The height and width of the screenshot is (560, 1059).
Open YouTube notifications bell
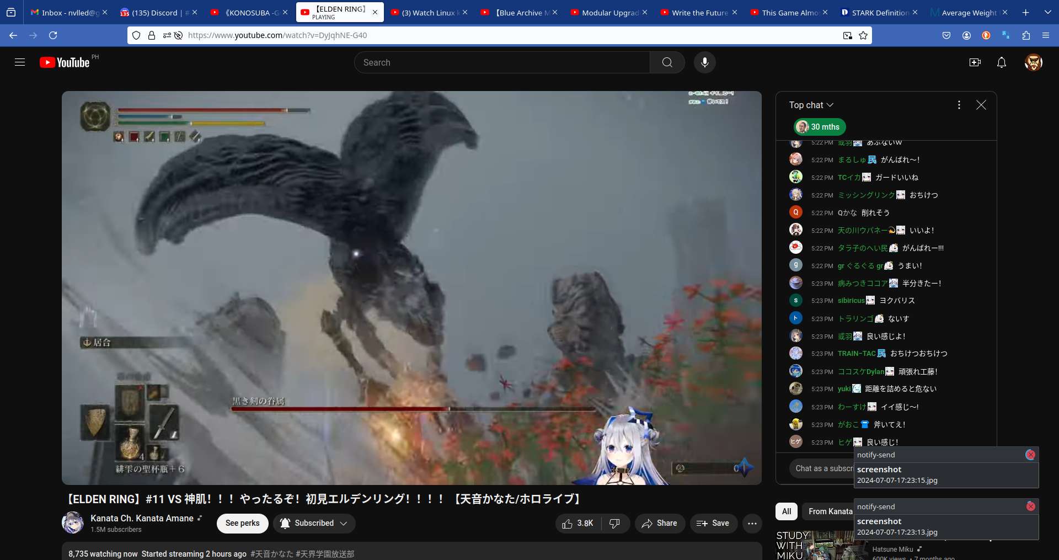(x=1002, y=62)
